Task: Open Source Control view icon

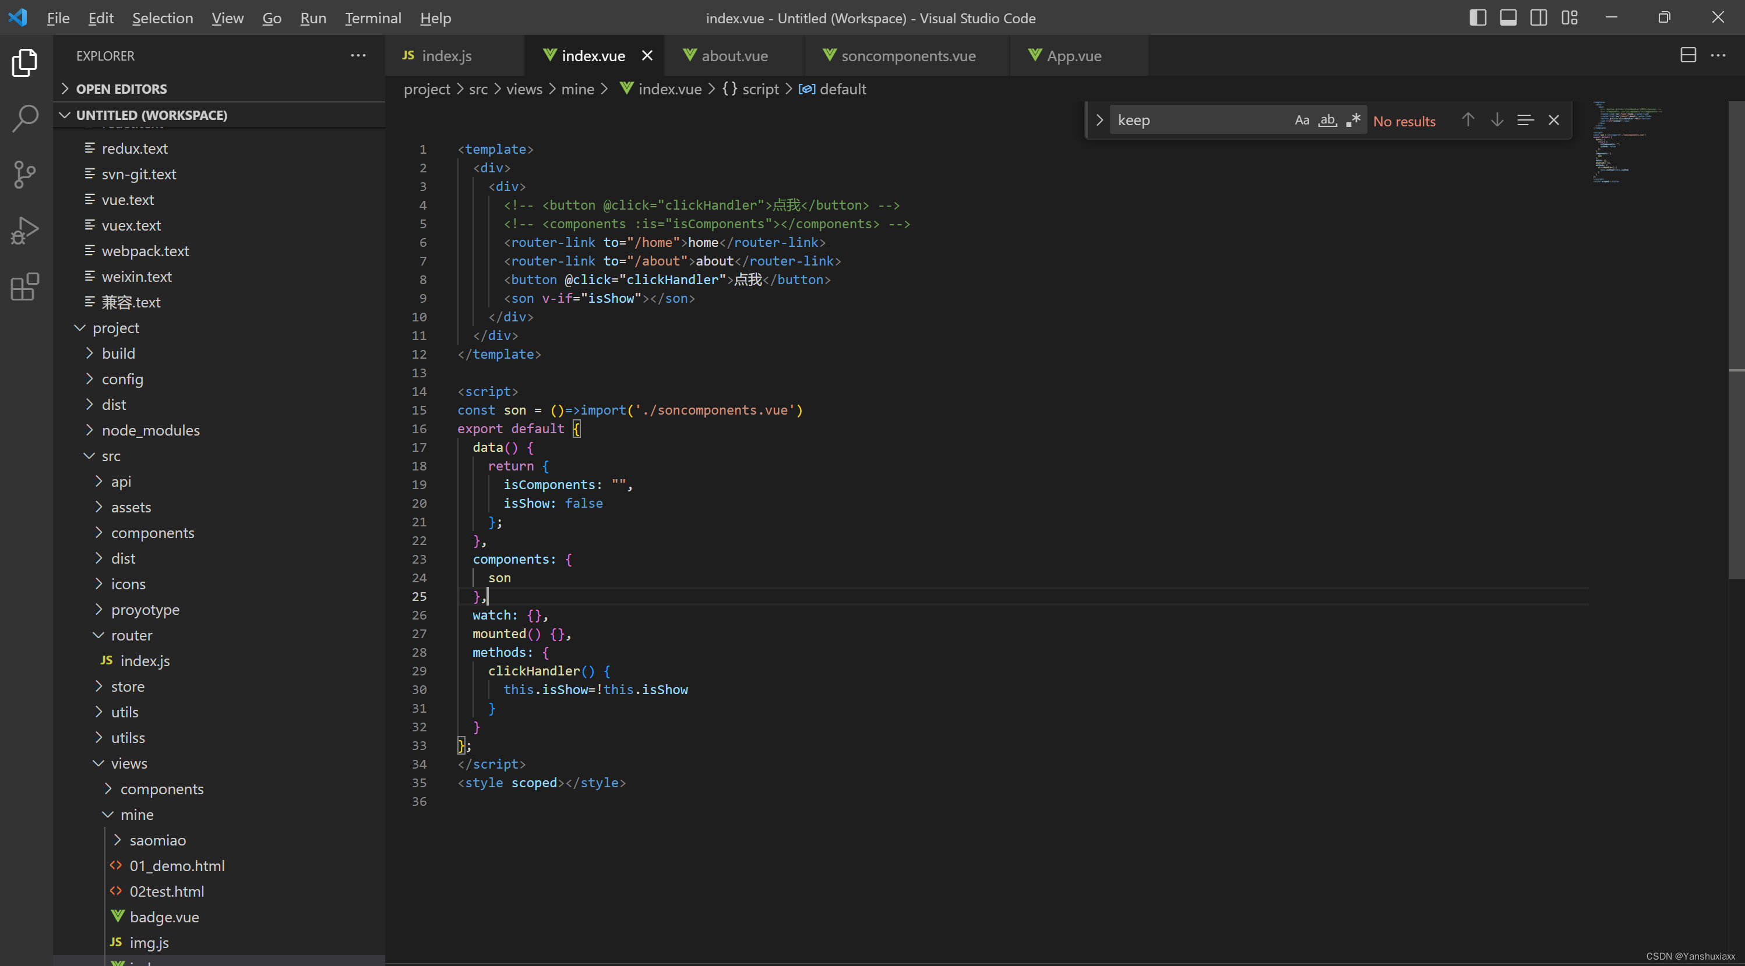Action: point(25,175)
